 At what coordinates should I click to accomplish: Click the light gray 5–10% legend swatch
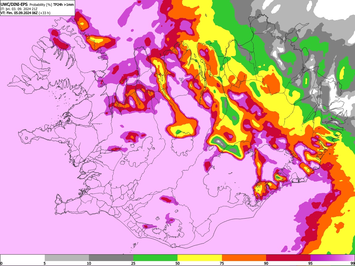click(67, 258)
